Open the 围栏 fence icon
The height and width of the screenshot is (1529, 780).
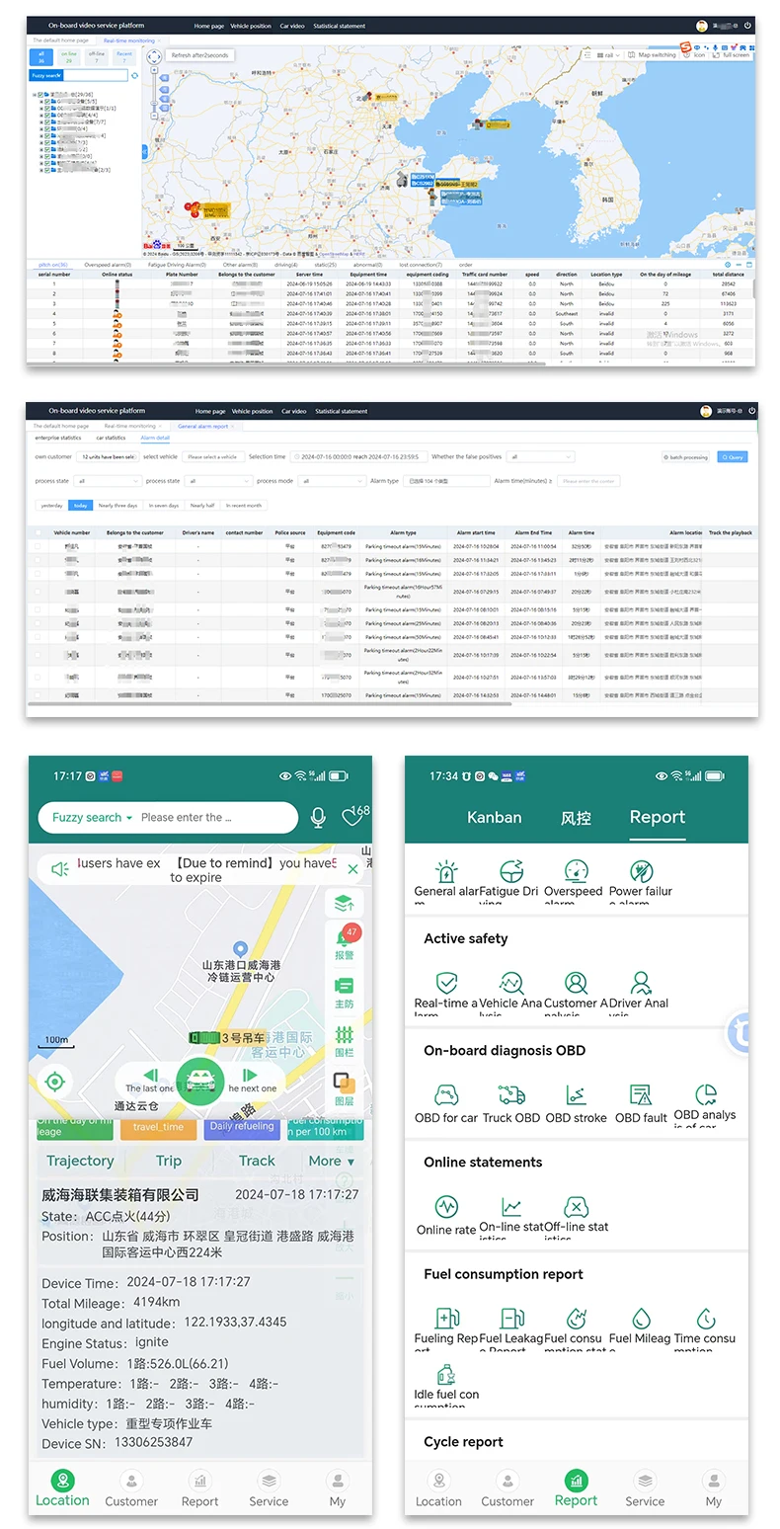point(344,1040)
